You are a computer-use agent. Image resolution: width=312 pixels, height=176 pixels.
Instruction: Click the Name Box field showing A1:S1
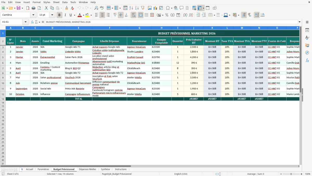pyautogui.click(x=12, y=22)
